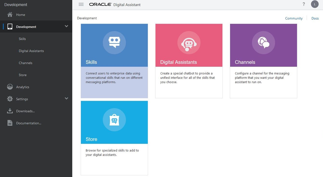Click the Home house icon in sidebar
The image size is (323, 177).
click(10, 14)
